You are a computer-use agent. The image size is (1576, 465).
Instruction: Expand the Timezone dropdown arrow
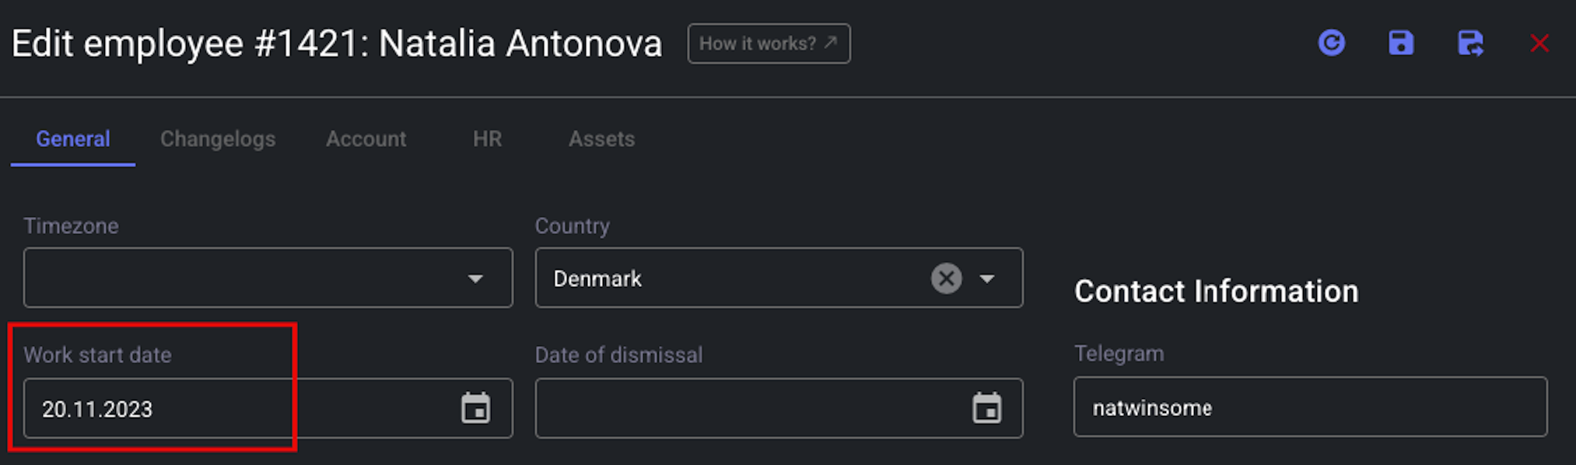pyautogui.click(x=475, y=278)
